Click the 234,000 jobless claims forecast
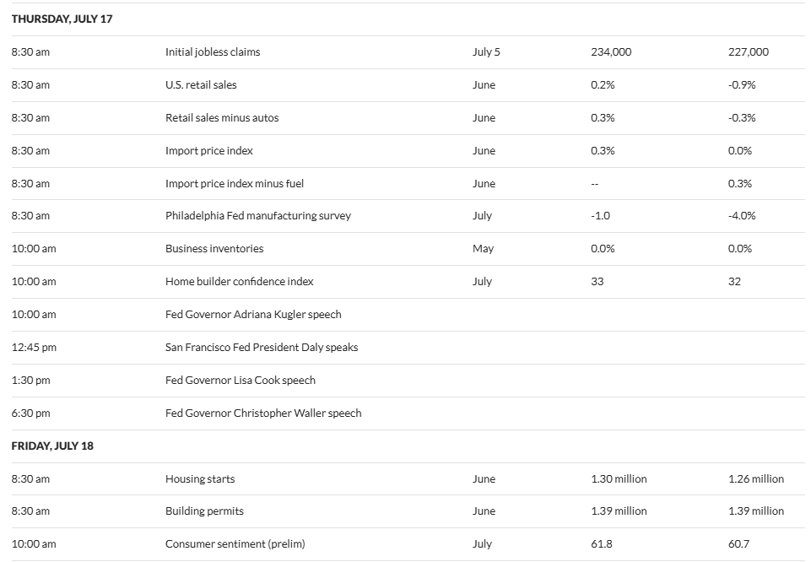Viewport: 811px width, 562px height. tap(611, 52)
